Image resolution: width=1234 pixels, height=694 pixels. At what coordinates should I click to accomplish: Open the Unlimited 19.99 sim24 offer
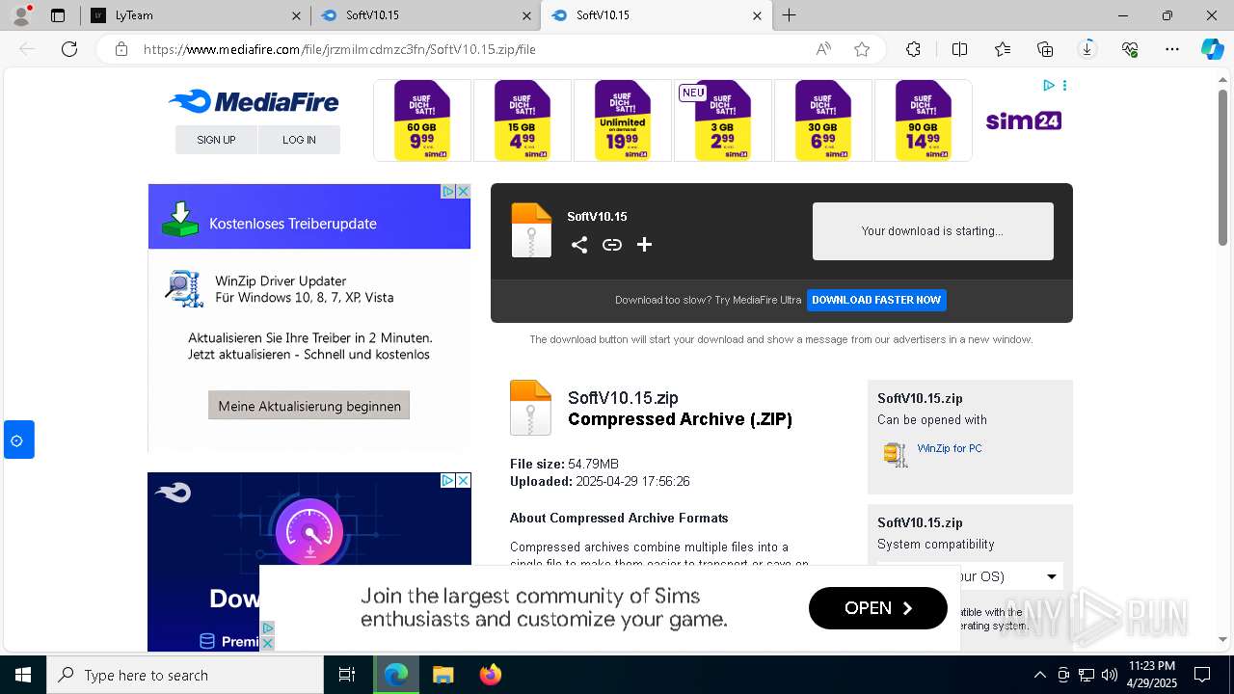click(x=623, y=120)
